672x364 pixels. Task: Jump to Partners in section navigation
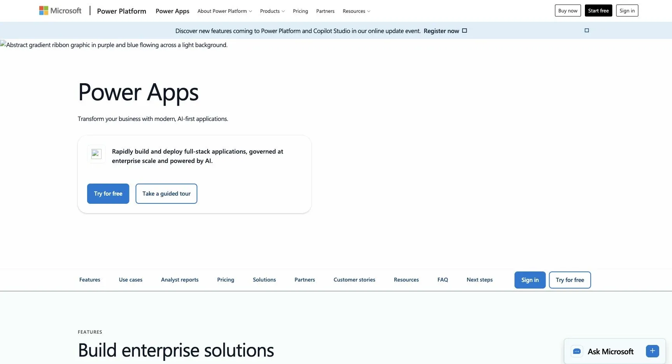point(305,280)
